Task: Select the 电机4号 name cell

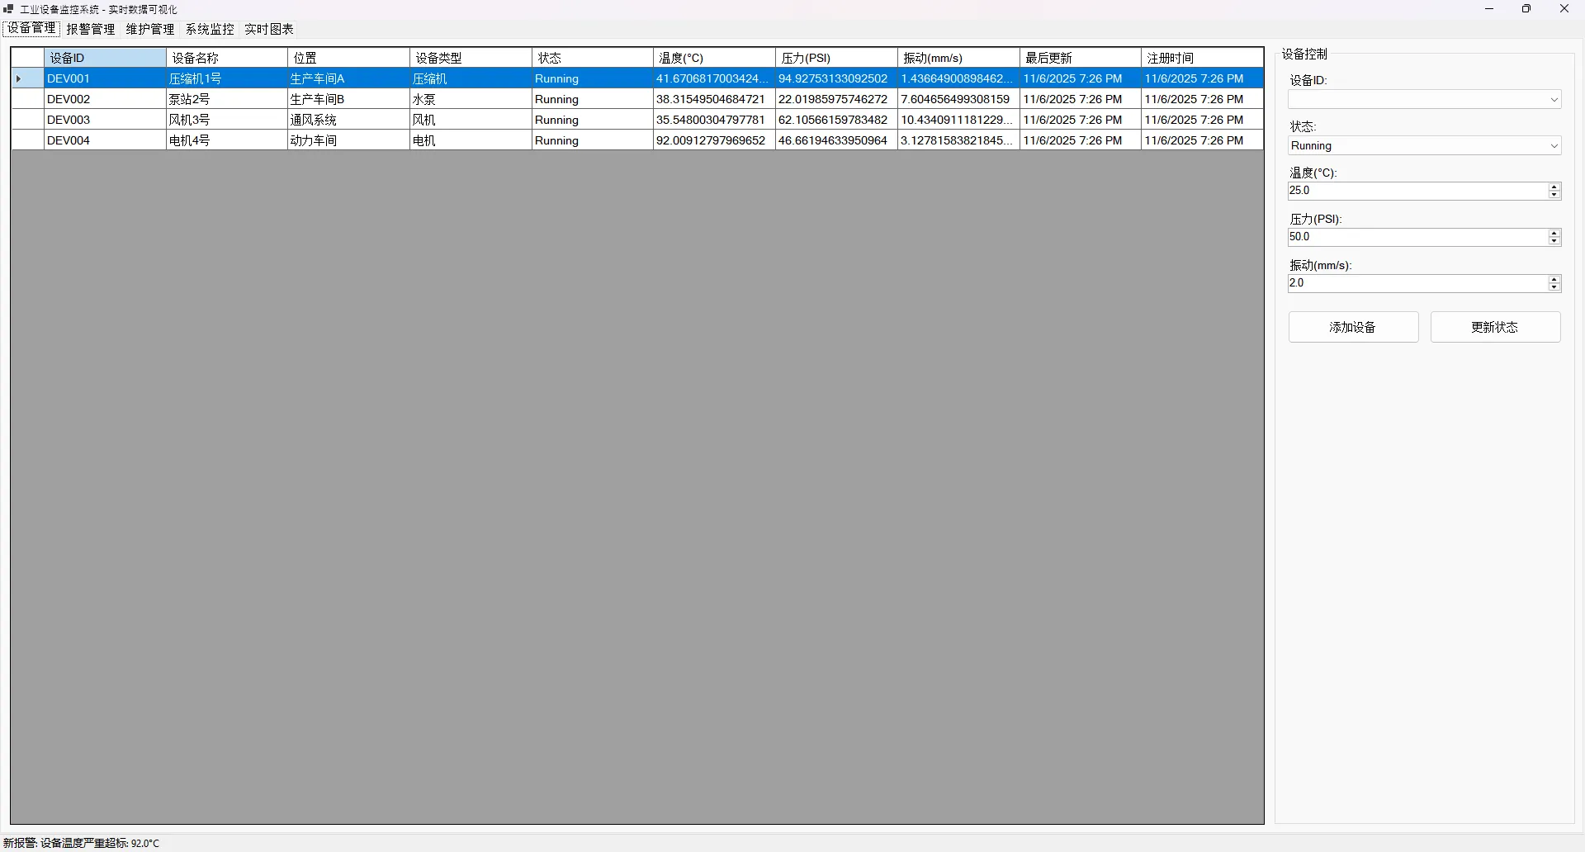Action: [x=227, y=140]
